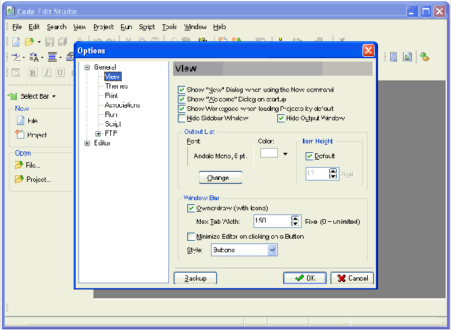Viewport: 451px width, 330px height.
Task: Click the New Project icon in sidebar
Action: (20, 134)
